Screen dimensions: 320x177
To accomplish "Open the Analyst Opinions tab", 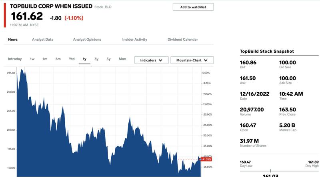I will 87,40.
